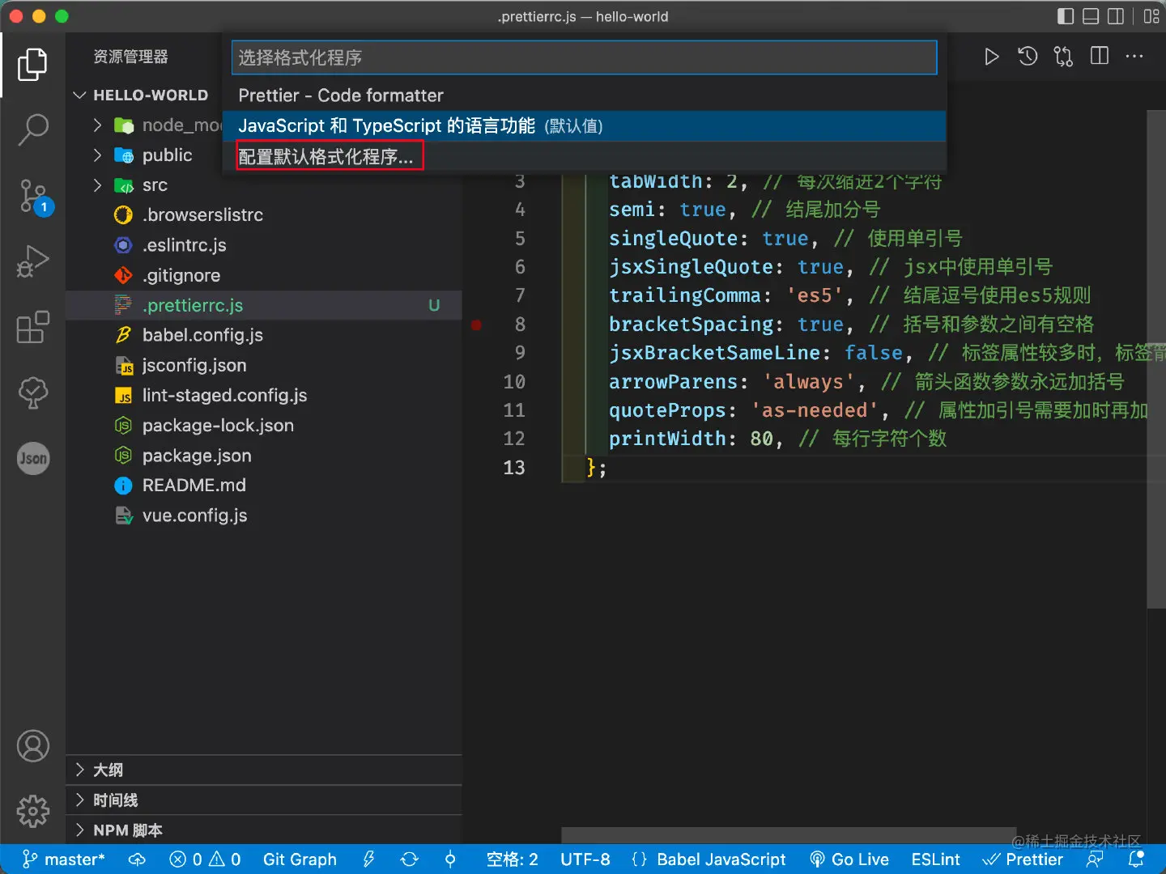
Task: Expand the public folder
Action: [x=98, y=155]
